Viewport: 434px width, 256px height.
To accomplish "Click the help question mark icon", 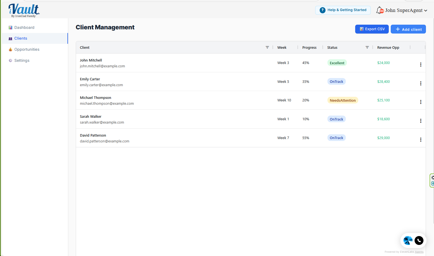I will [322, 10].
